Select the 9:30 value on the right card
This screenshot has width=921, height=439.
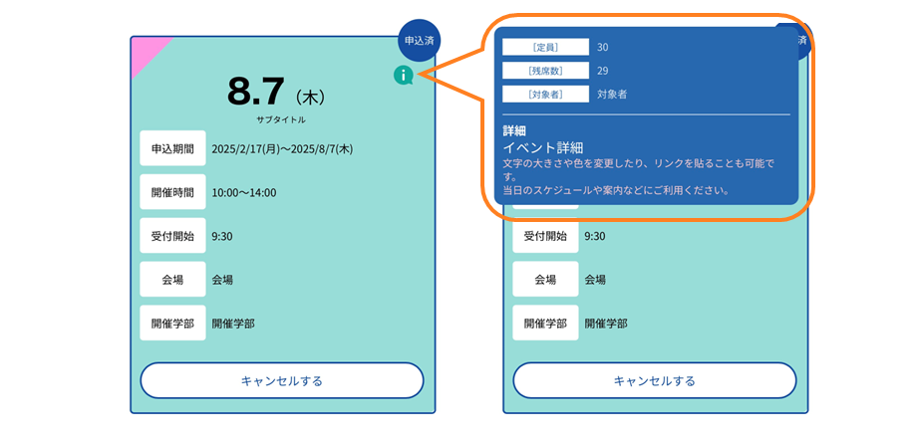pos(594,236)
